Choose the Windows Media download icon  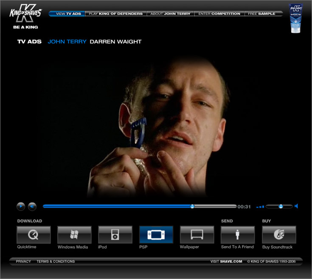point(74,234)
